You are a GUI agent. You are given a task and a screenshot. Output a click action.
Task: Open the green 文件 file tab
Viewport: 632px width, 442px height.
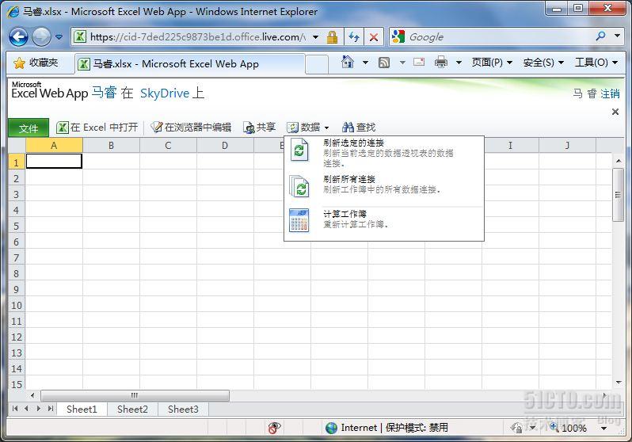coord(29,128)
